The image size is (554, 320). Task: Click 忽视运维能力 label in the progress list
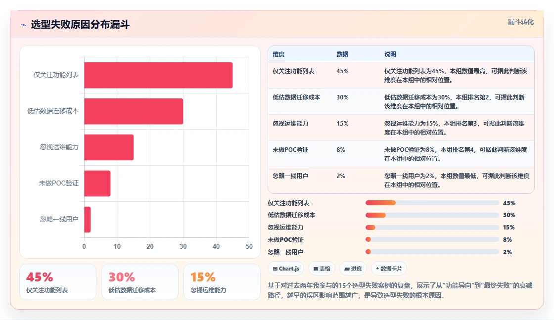coord(285,228)
